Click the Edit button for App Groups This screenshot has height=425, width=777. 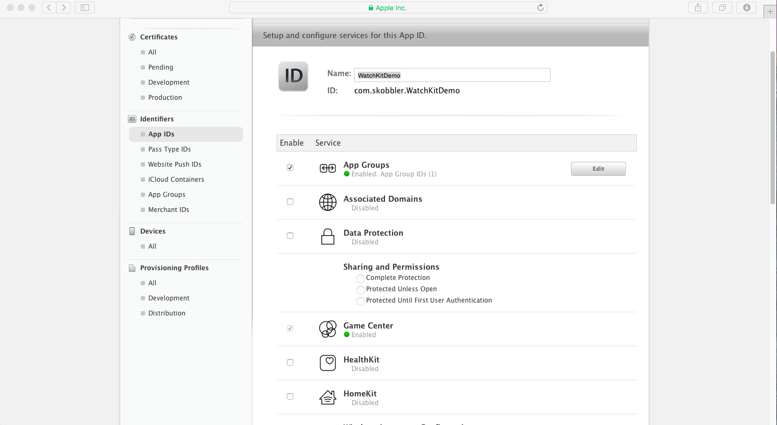(598, 169)
